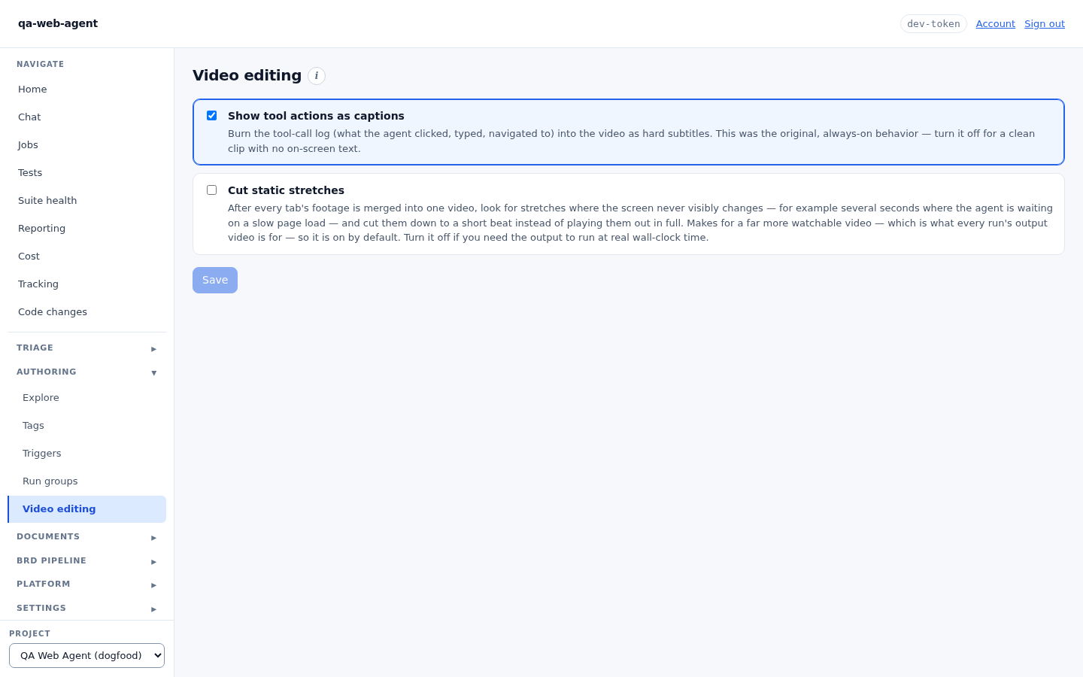Image resolution: width=1083 pixels, height=677 pixels.
Task: Open Explore under Authoring
Action: (86, 397)
